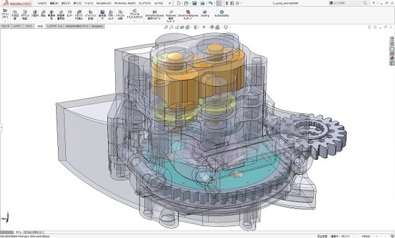
Task: Click the Save icon in quick toolbar
Action: [194, 3]
